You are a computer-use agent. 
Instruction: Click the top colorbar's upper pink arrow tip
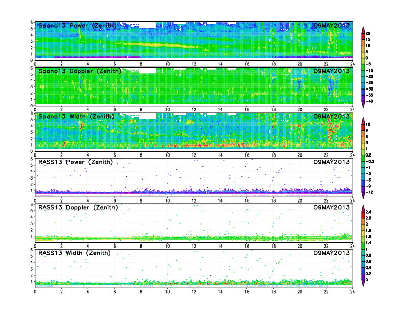pos(363,29)
